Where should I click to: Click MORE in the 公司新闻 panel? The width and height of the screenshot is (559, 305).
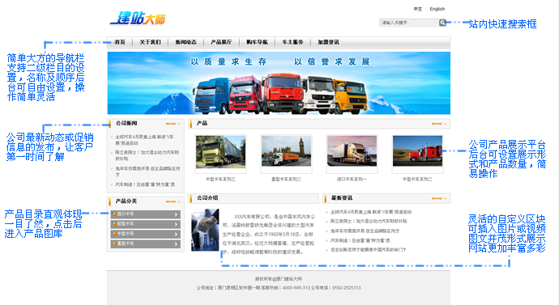click(173, 124)
